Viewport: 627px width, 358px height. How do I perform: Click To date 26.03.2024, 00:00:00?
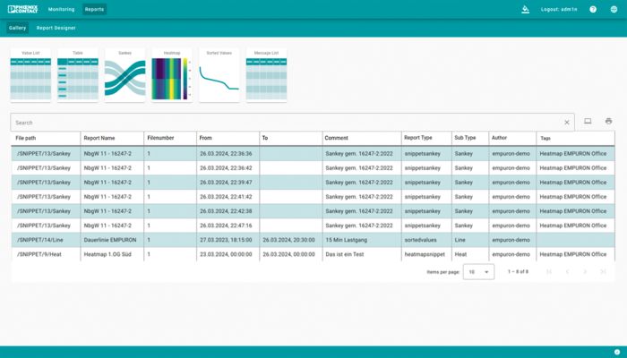288,254
